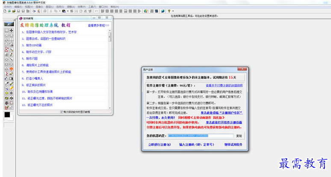The width and height of the screenshot is (331, 177).
Task: Open tutorial 5 制作闪图
Action: click(x=30, y=59)
